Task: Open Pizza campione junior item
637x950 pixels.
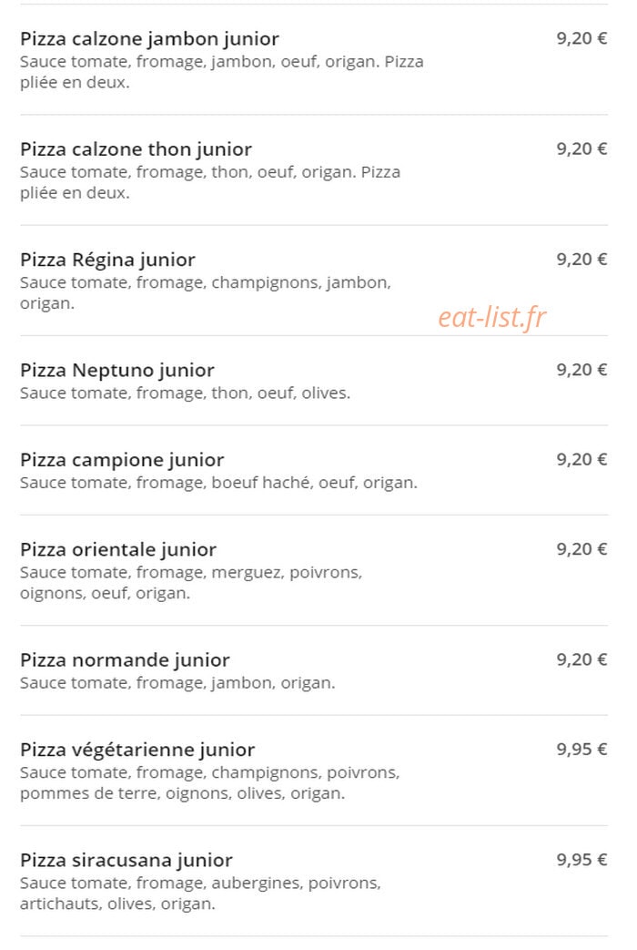Action: click(x=122, y=460)
